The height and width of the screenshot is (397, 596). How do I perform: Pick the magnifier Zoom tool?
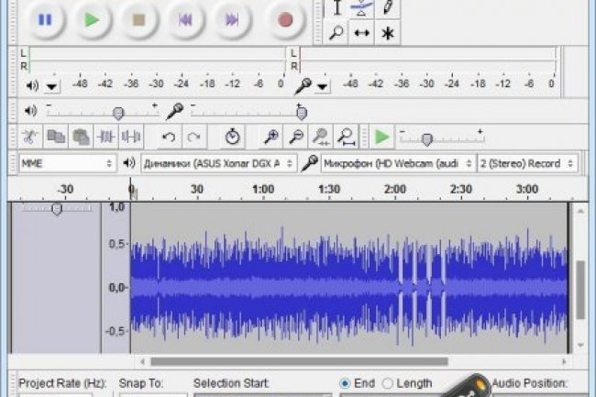click(337, 33)
